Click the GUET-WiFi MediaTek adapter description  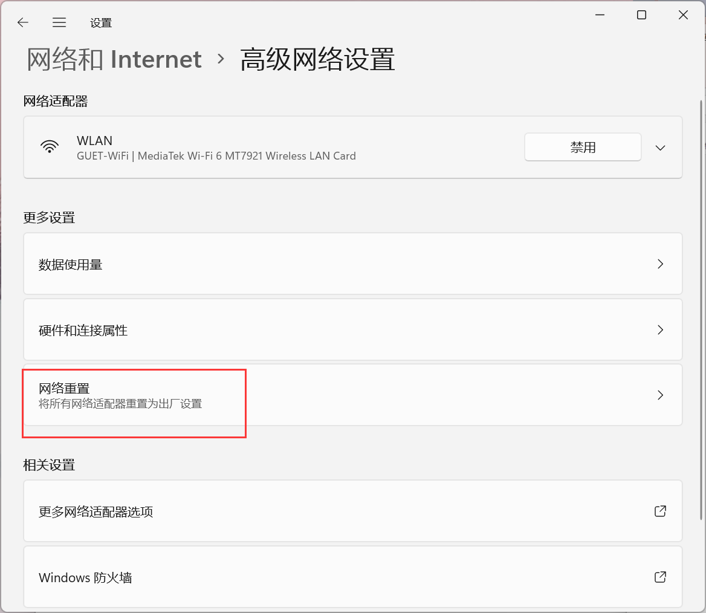(216, 156)
